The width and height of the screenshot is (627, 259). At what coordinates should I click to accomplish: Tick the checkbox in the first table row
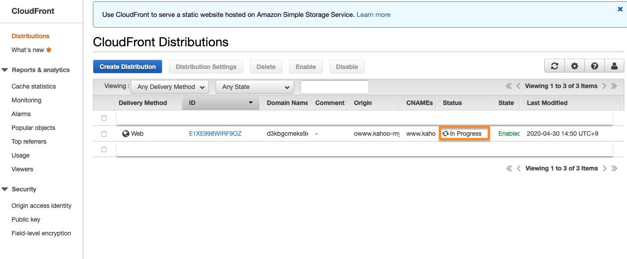[104, 118]
